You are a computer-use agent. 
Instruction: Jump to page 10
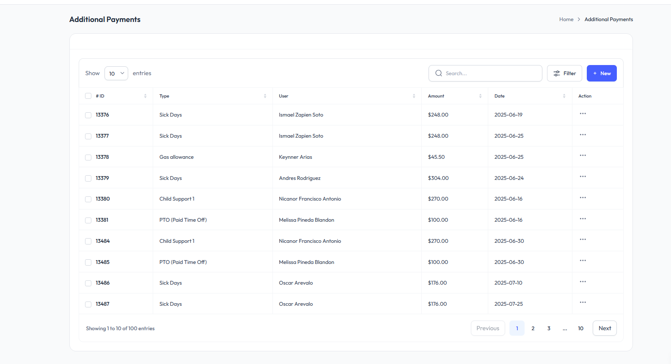(580, 329)
